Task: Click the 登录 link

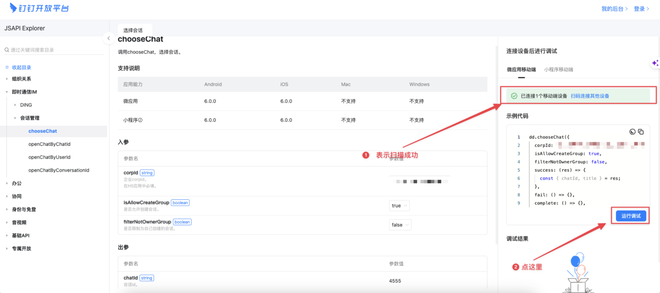Action: tap(641, 9)
